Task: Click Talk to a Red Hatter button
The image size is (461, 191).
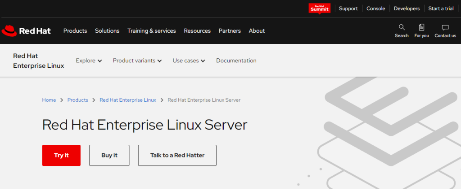Action: (x=177, y=155)
